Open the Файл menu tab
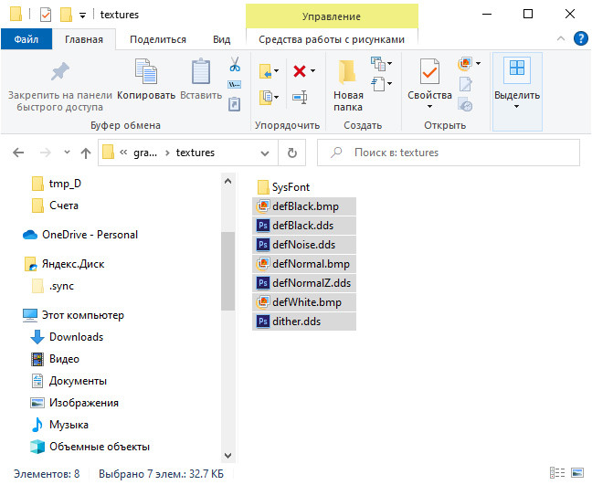 coord(26,39)
